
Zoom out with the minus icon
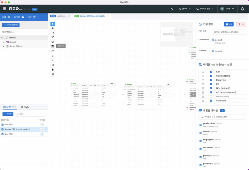(x=53, y=60)
